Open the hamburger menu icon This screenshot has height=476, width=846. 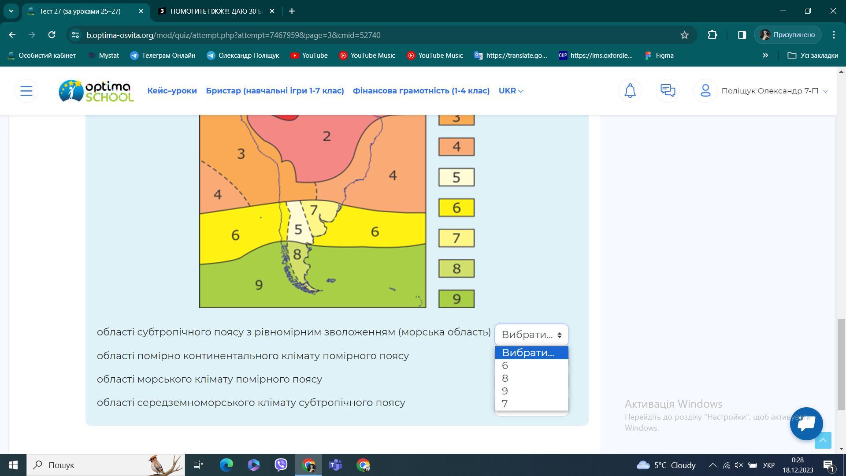(x=26, y=91)
